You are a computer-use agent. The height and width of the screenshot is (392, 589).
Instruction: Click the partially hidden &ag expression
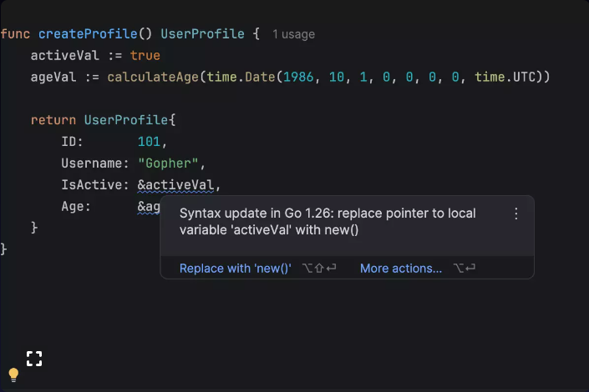pyautogui.click(x=149, y=207)
